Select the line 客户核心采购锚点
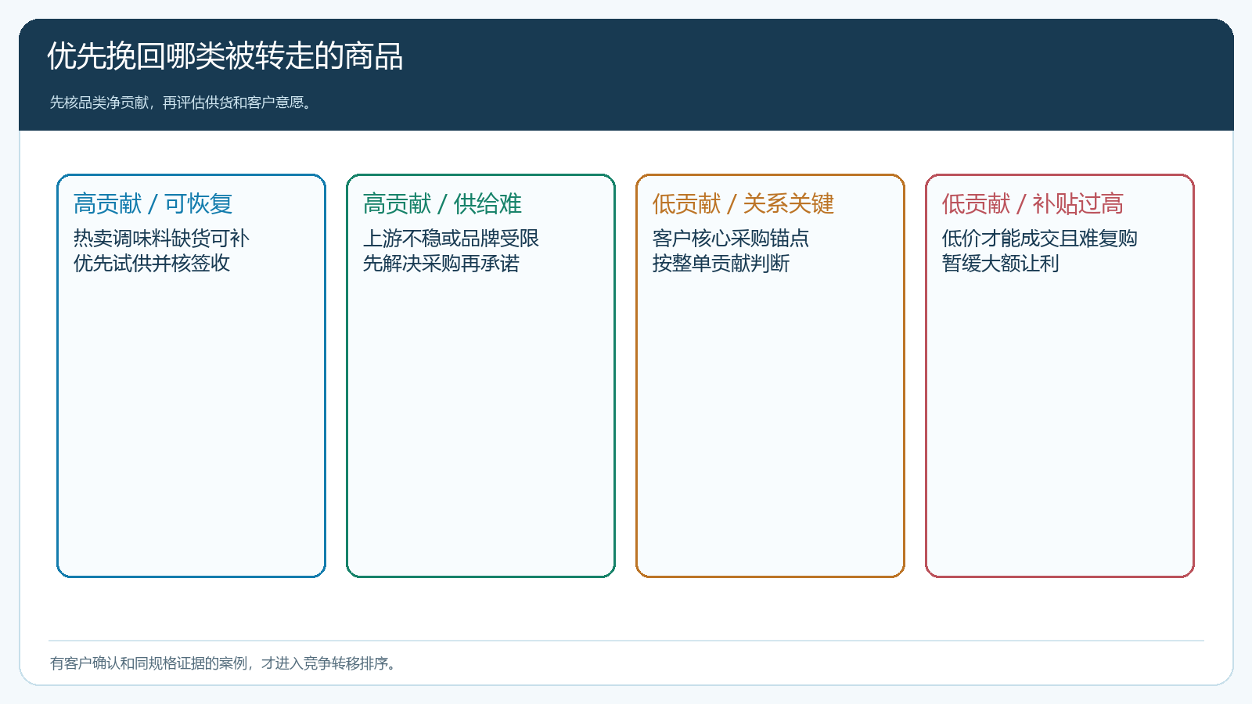 coord(731,238)
